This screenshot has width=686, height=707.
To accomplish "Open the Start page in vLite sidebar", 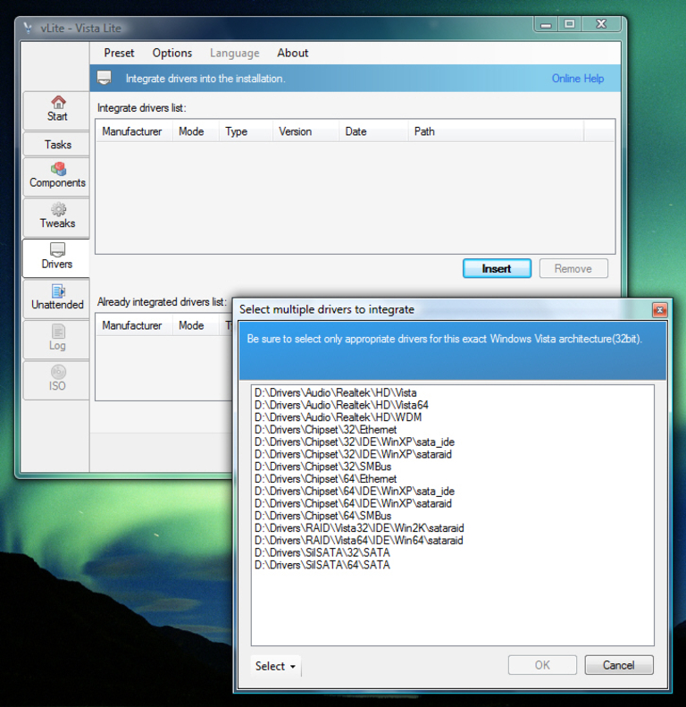I will (x=57, y=111).
